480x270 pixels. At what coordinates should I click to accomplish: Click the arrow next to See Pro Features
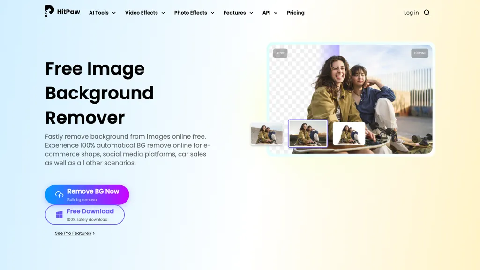tap(94, 233)
